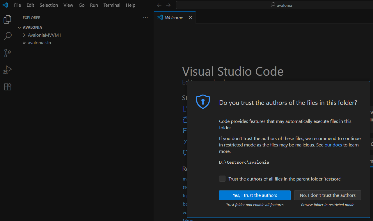Open the File menu
This screenshot has width=373, height=221.
point(17,5)
